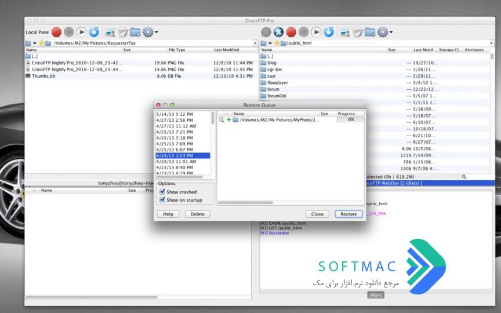Click the notepad edit icon in Local Pane toolbar
Screen dimensions: 501x313
[123, 32]
